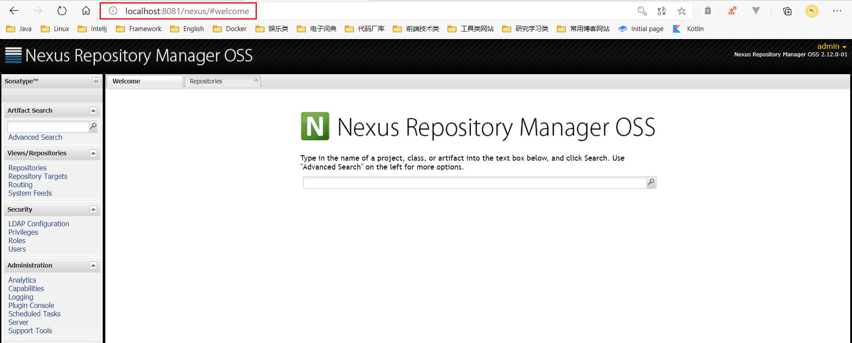The width and height of the screenshot is (852, 343).
Task: Open the Kotlin bookmark
Action: 688,29
